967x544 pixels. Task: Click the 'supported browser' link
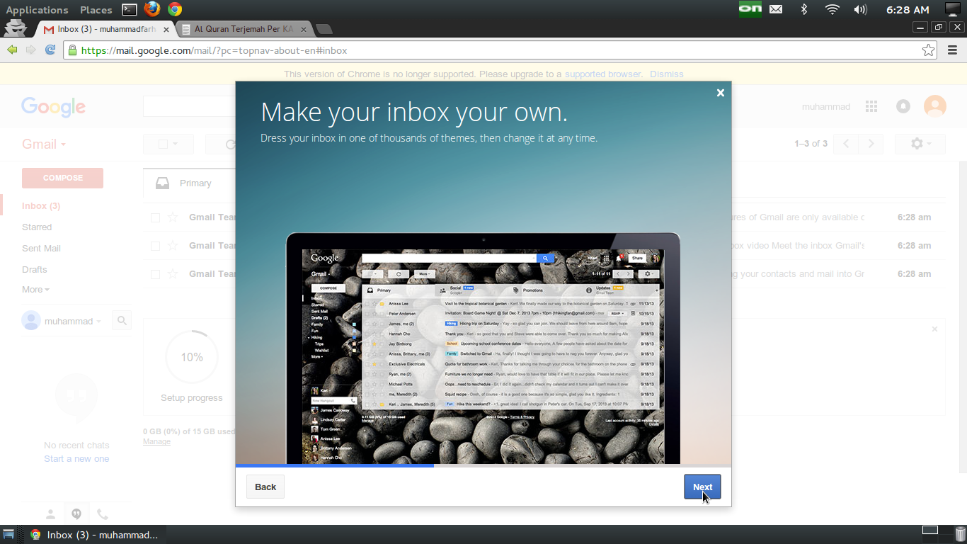602,74
